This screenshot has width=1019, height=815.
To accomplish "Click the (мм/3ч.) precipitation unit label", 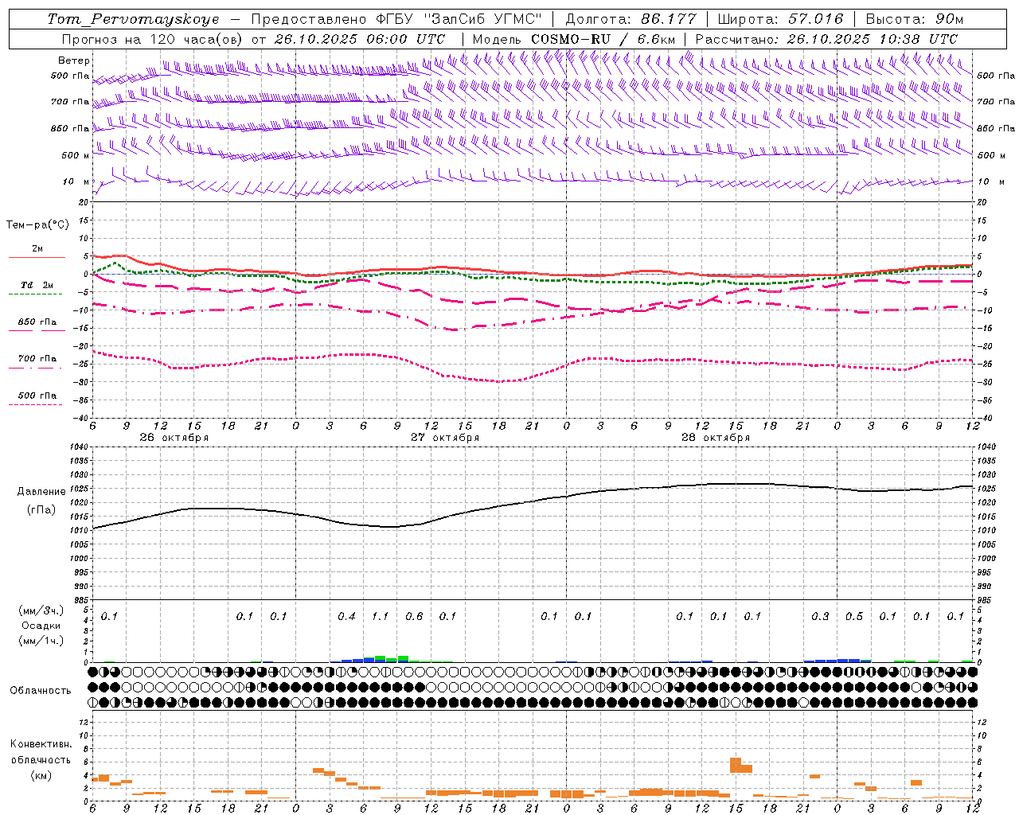I will (x=41, y=610).
